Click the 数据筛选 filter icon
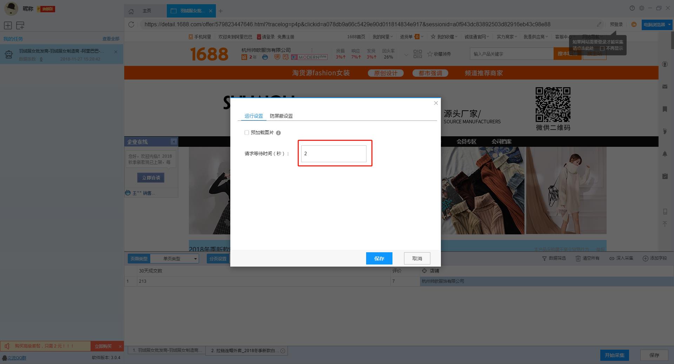The image size is (674, 364). coord(544,258)
